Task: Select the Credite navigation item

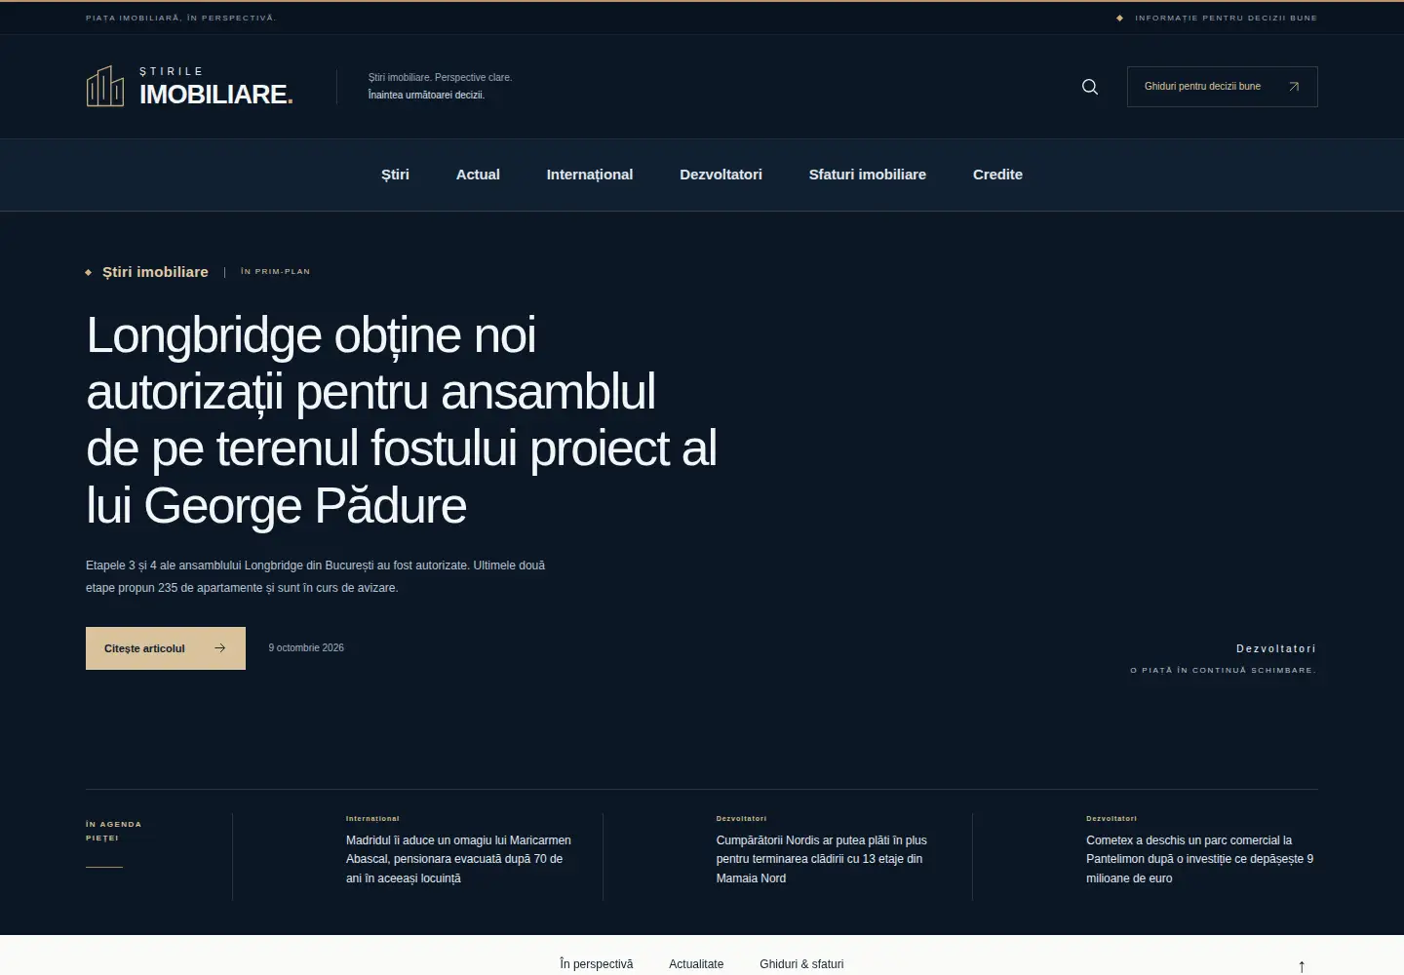Action: tap(997, 175)
